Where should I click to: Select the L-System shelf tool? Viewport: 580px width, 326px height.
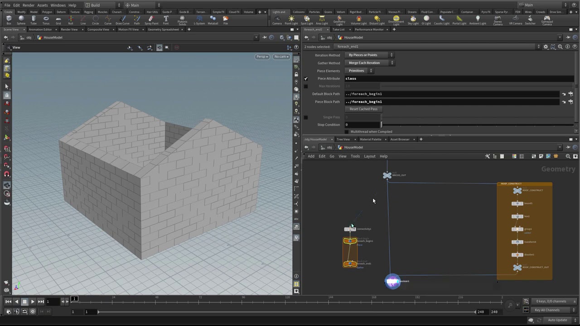[x=199, y=20]
